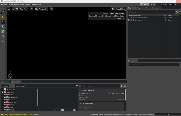181x116 pixels.
Task: Click the Stage panel search field
Action: point(151,12)
